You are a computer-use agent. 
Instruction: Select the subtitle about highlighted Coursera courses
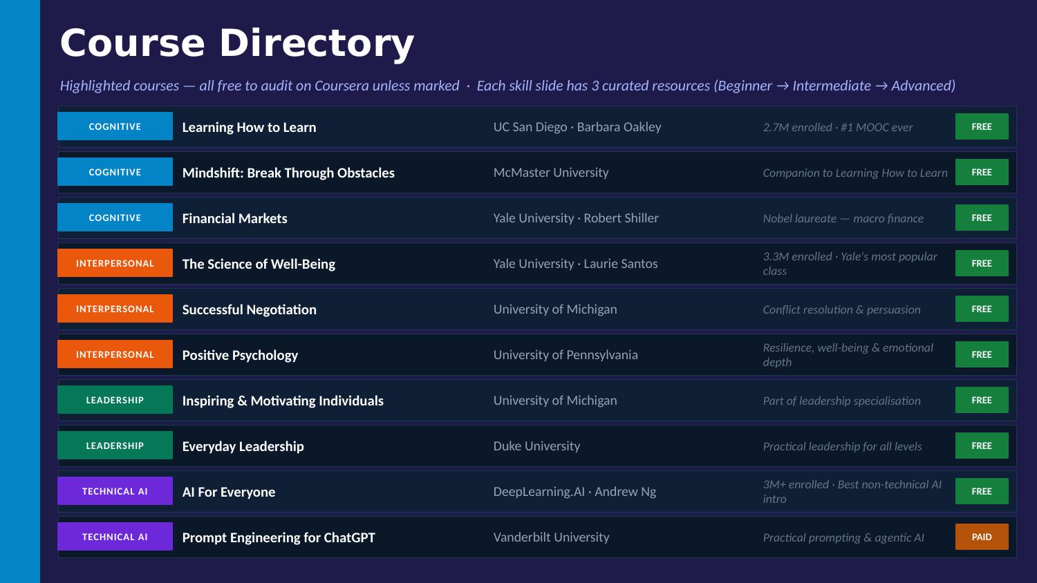[x=507, y=86]
